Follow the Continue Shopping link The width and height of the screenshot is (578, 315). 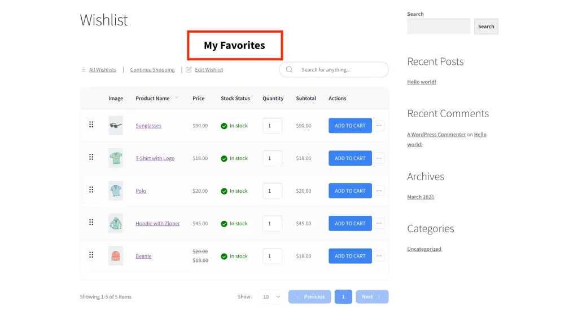pyautogui.click(x=152, y=69)
